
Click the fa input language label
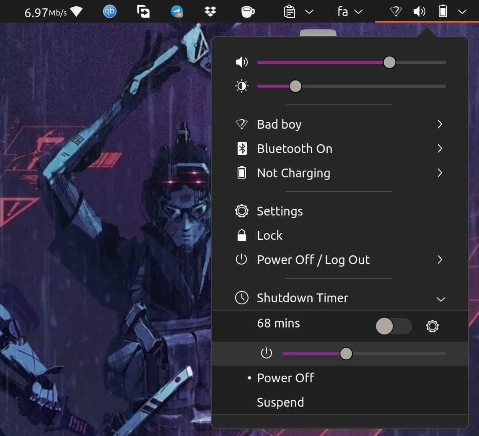[x=343, y=12]
